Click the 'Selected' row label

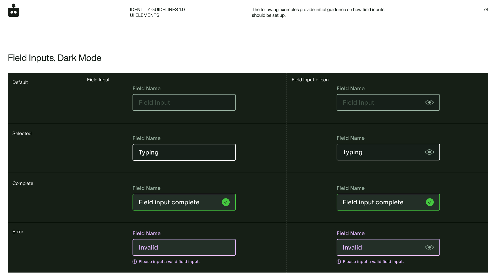coord(22,134)
